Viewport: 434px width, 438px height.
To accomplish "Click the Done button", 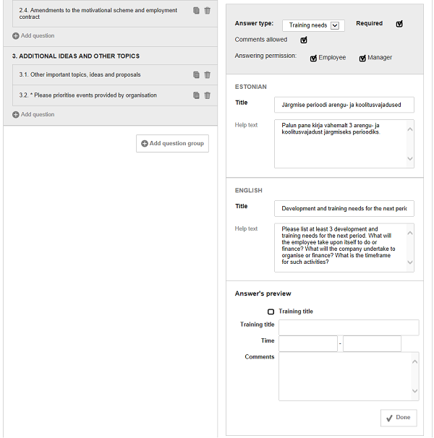I will [x=399, y=418].
